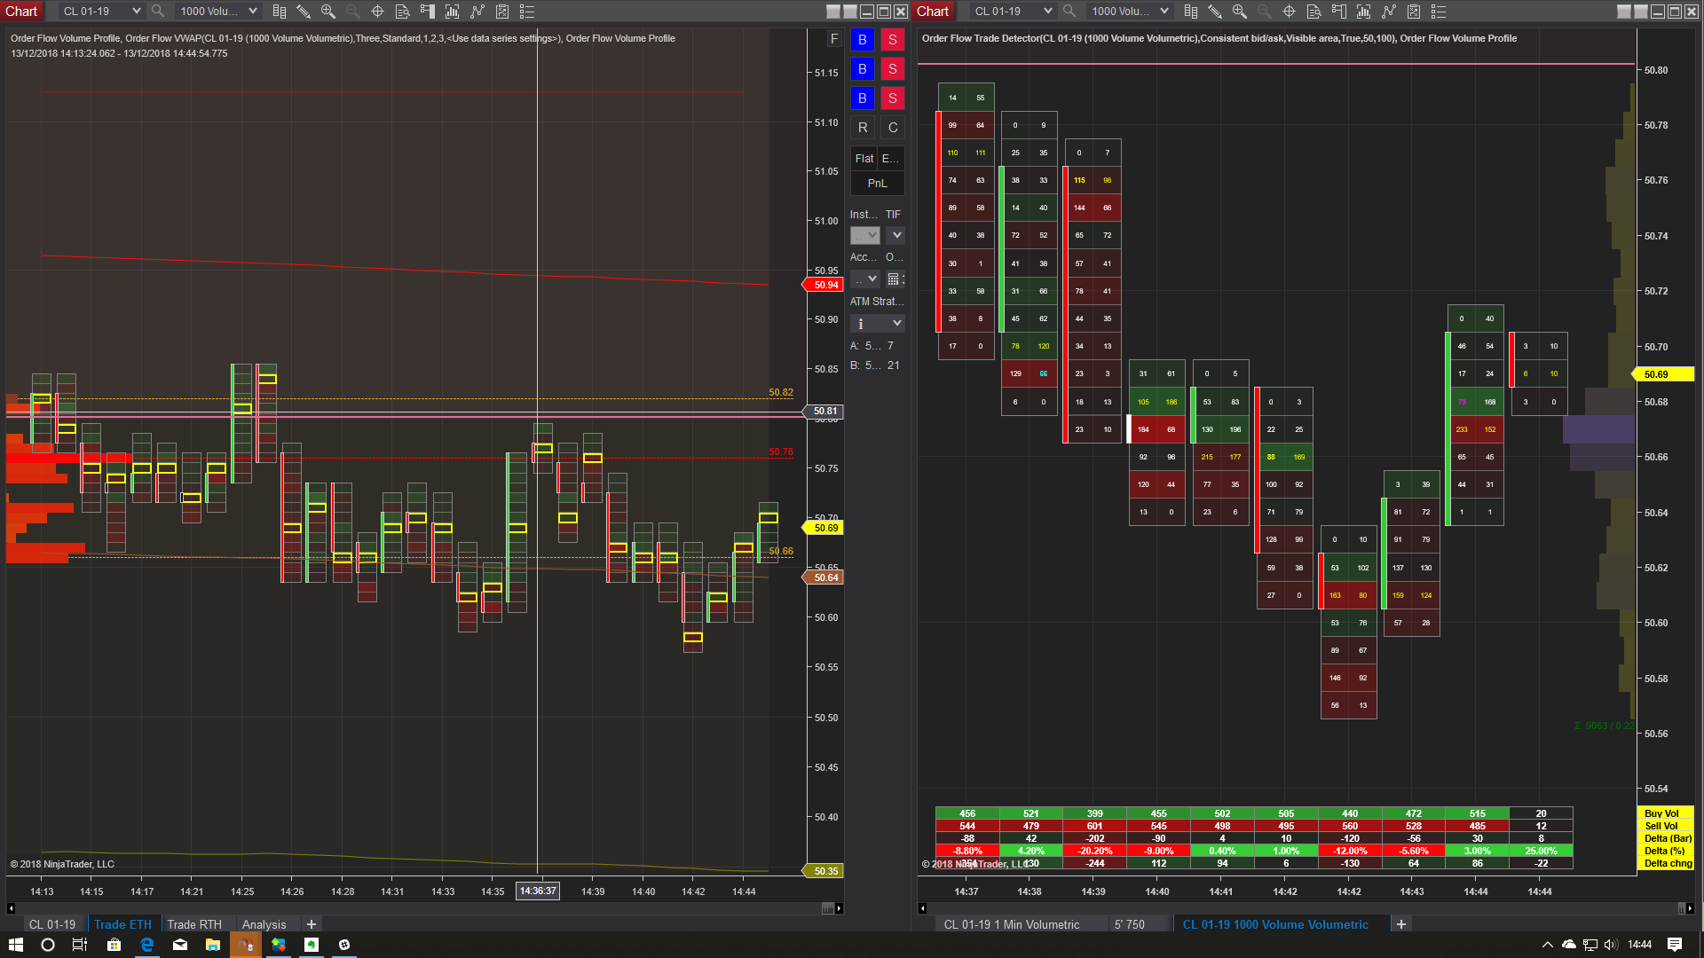Click the R reverse button in Chart Trader
1704x958 pixels.
863,128
